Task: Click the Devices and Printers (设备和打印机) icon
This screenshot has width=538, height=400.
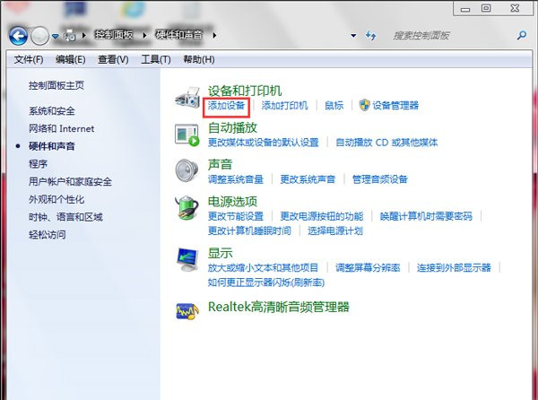Action: (187, 97)
